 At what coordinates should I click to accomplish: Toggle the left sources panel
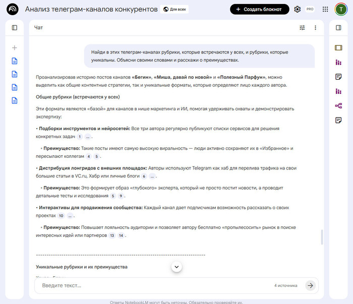pos(14,28)
